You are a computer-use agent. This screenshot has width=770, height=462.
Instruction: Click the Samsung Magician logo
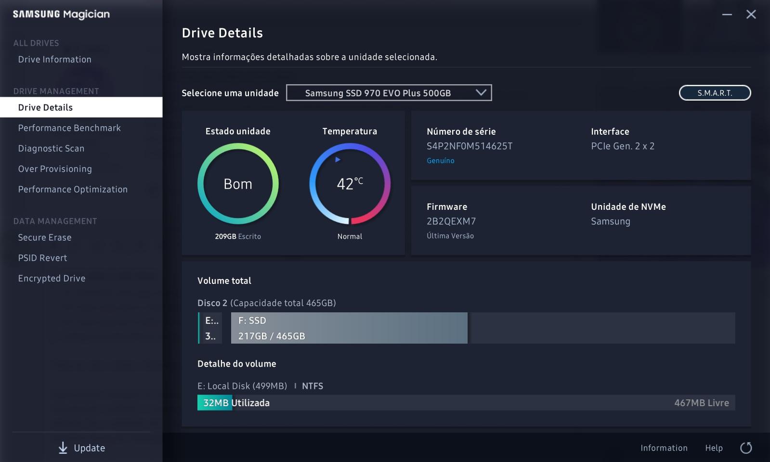61,14
